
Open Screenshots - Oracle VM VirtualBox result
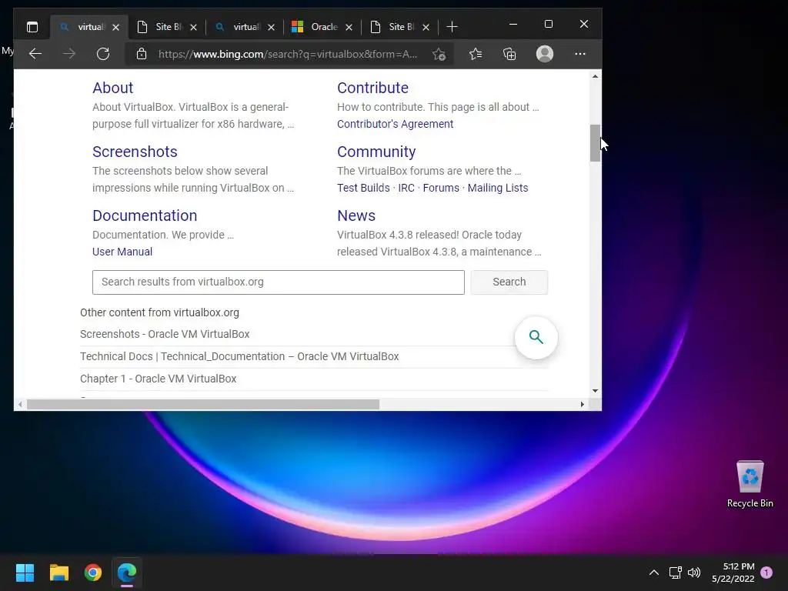(x=165, y=334)
